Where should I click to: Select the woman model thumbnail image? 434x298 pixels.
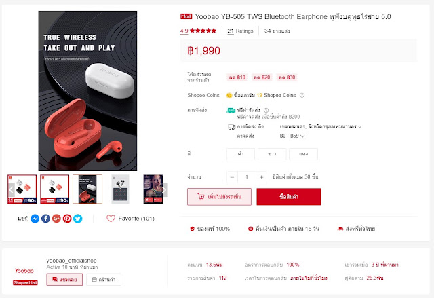point(153,189)
